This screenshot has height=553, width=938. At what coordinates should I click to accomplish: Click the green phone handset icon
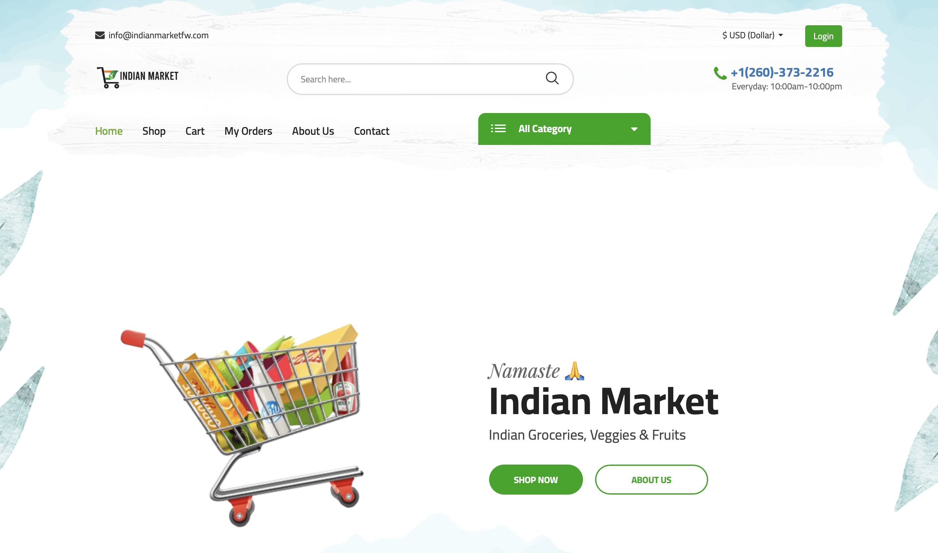click(720, 73)
